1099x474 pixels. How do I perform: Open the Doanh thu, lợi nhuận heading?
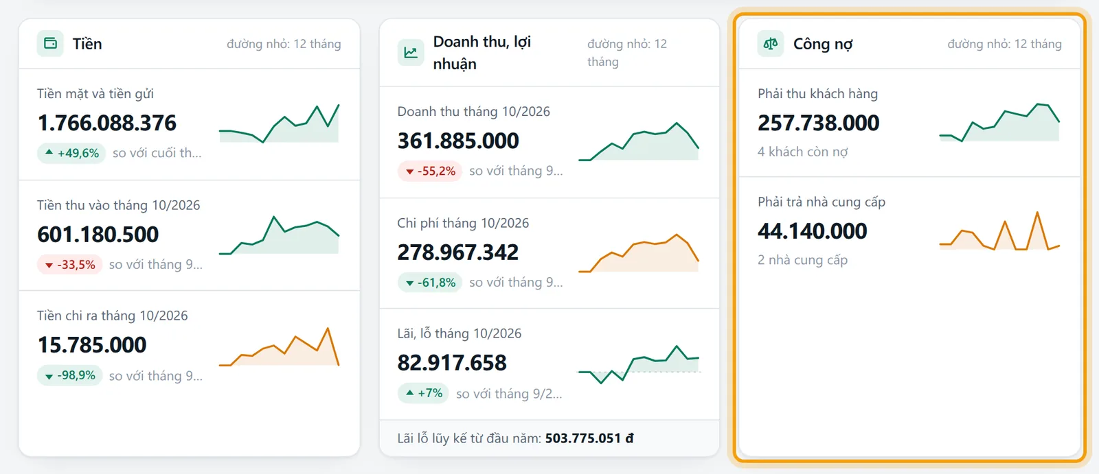coord(482,53)
